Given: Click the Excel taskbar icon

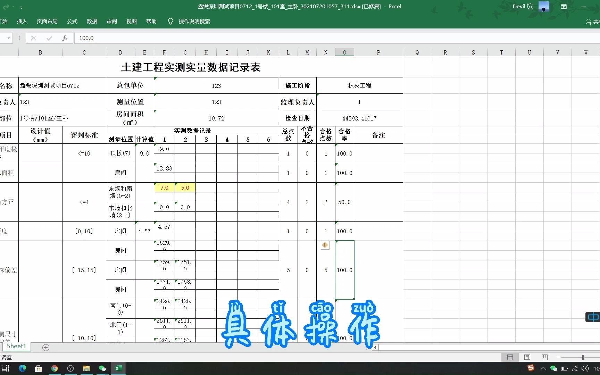Looking at the screenshot, I should pyautogui.click(x=118, y=368).
